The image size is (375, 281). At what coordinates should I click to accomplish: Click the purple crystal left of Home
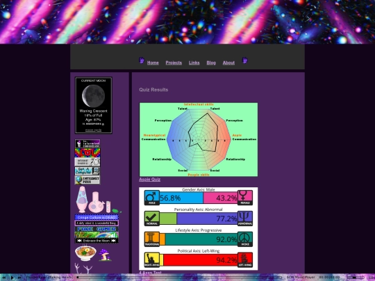pyautogui.click(x=142, y=60)
